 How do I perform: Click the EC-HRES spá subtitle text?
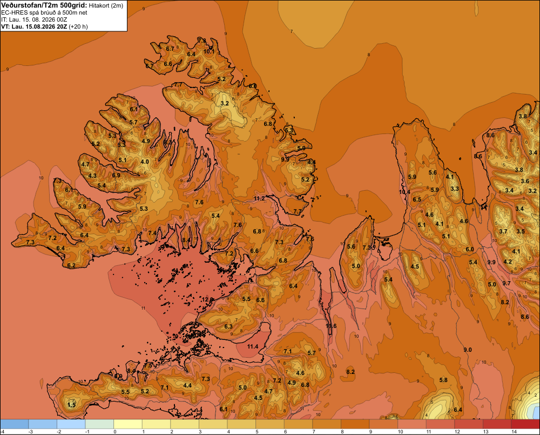(x=44, y=12)
